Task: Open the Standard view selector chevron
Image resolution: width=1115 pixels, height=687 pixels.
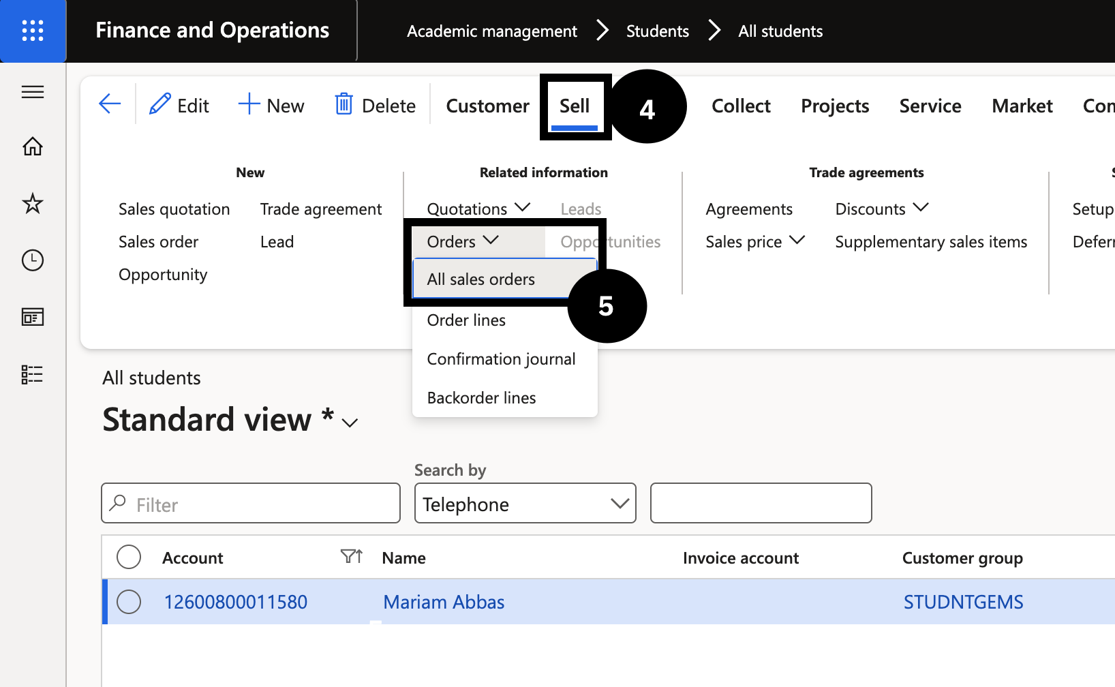Action: 350,423
